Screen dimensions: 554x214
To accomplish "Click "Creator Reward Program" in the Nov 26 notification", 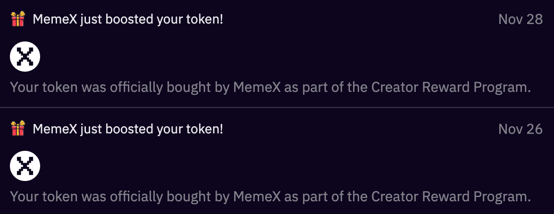I will (447, 196).
